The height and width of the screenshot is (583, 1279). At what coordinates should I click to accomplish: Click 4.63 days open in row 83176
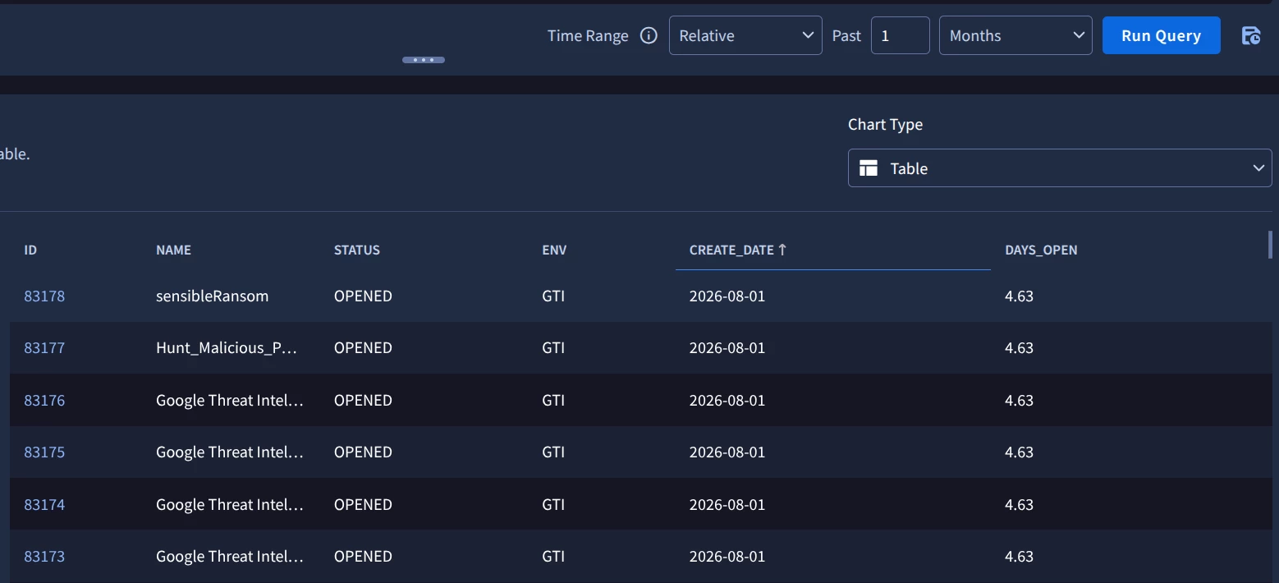(1019, 400)
